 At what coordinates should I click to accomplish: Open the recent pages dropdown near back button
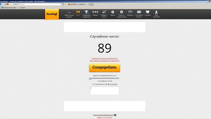point(5,4)
